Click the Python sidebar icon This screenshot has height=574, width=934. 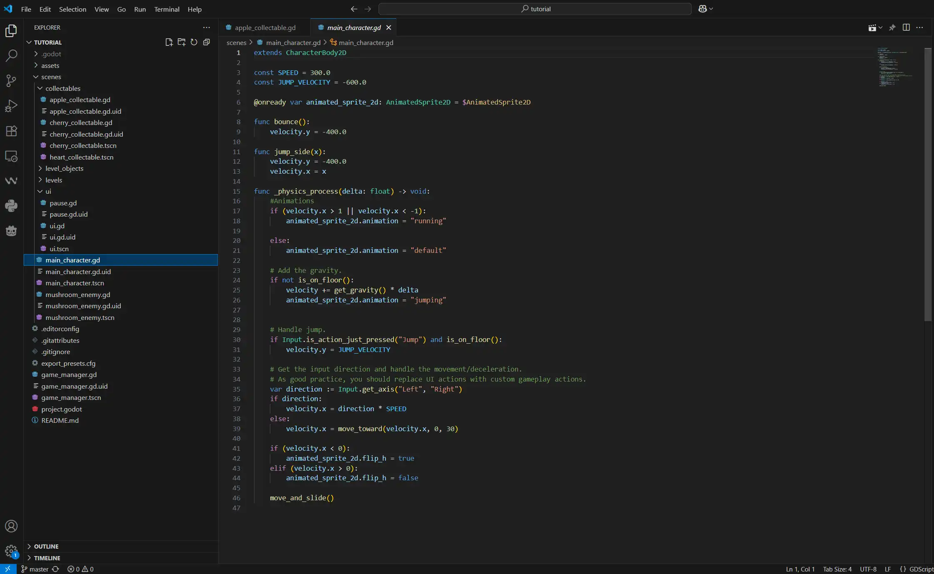coord(11,205)
